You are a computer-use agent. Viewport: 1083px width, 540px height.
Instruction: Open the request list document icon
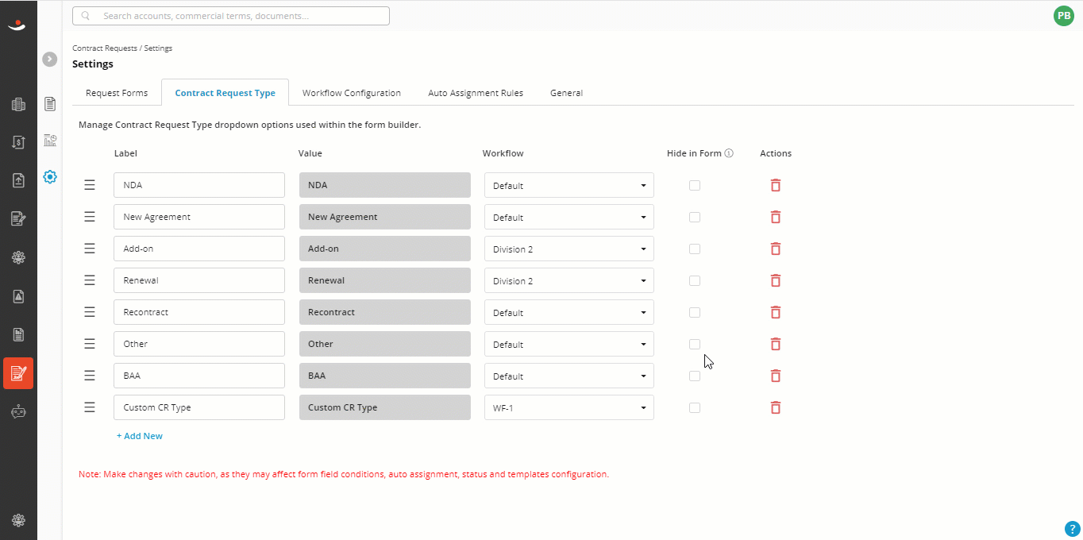[50, 104]
